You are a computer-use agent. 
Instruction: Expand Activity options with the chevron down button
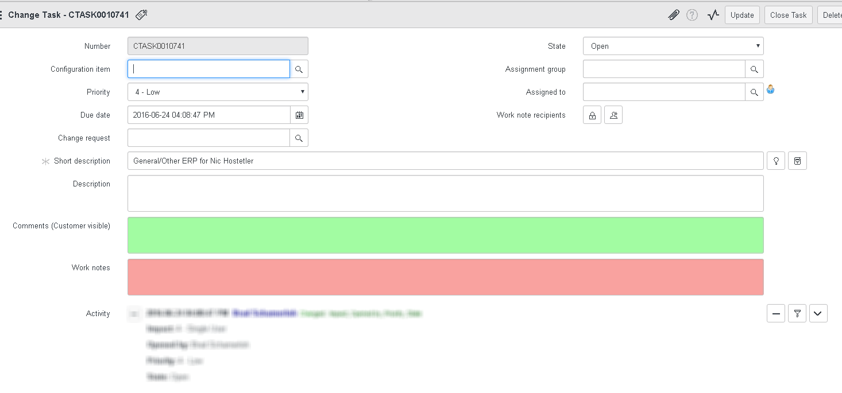(x=818, y=313)
